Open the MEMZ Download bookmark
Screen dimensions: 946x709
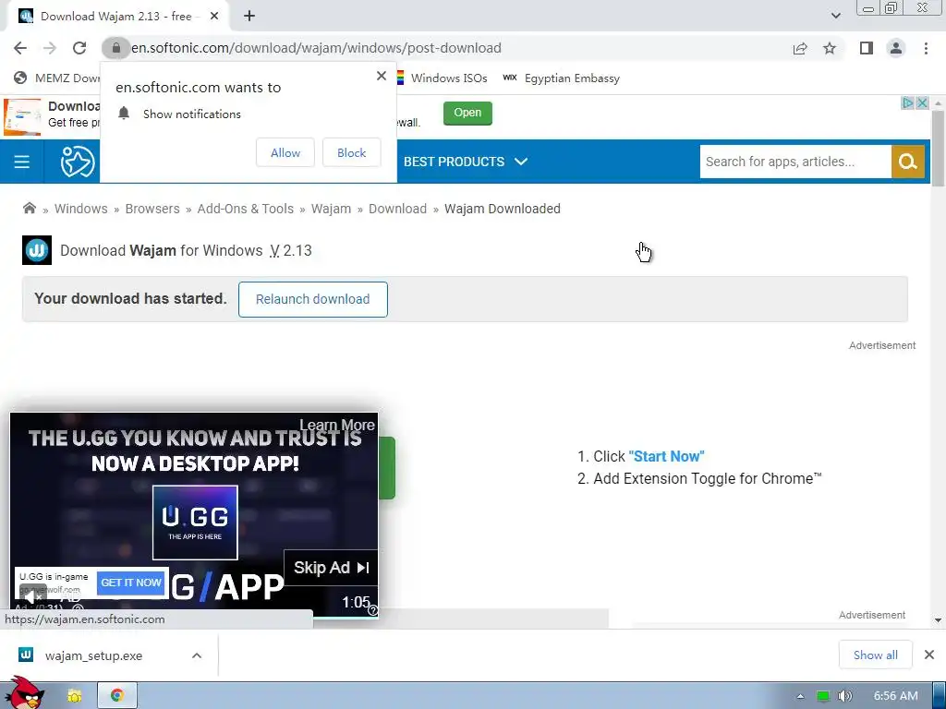tap(57, 78)
